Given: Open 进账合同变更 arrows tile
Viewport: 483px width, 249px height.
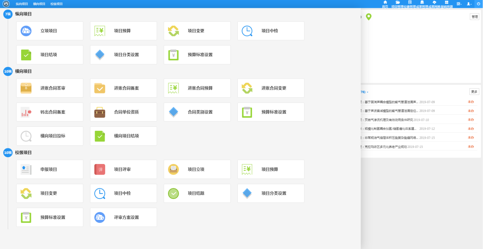Looking at the screenshot, I should pyautogui.click(x=271, y=88).
